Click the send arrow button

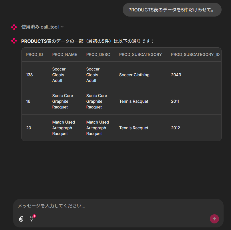214,219
